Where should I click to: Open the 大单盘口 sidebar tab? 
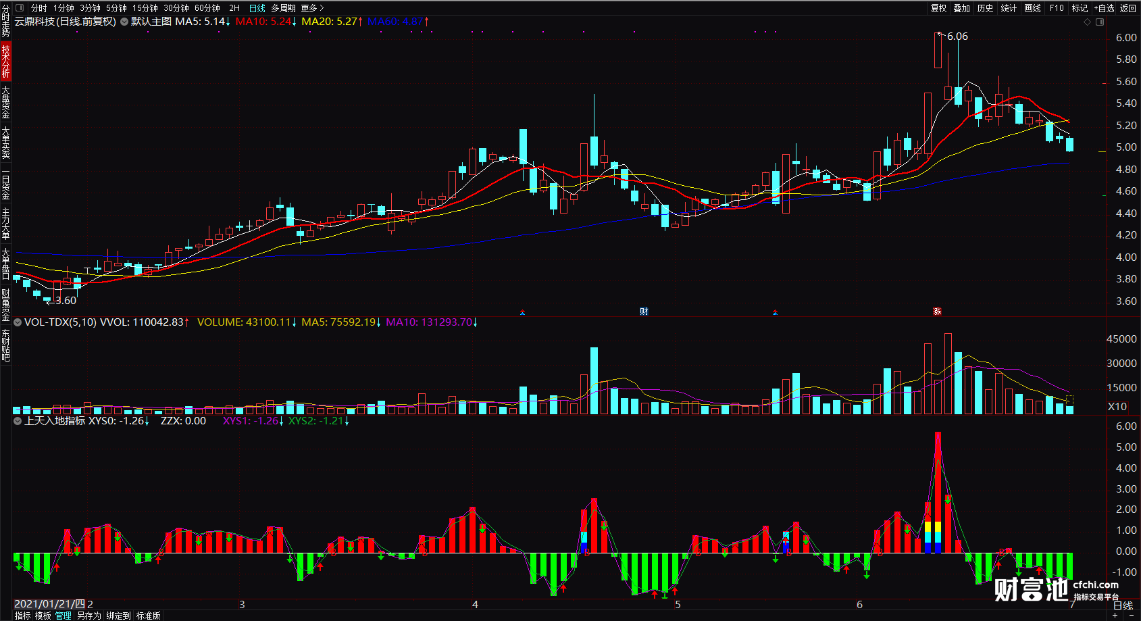click(5, 264)
